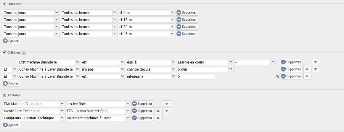Move the Karotz libre Technique action up
Viewport: 344px width, 132px height.
coord(158,111)
